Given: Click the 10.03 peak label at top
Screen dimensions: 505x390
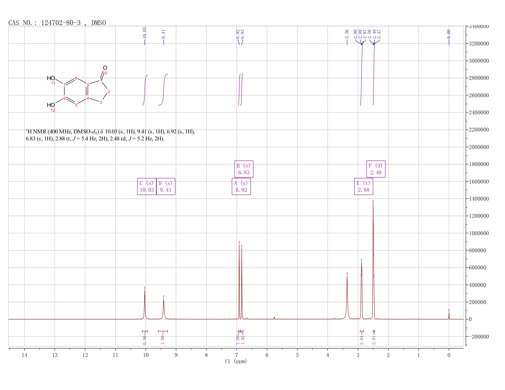Looking at the screenshot, I should [144, 32].
